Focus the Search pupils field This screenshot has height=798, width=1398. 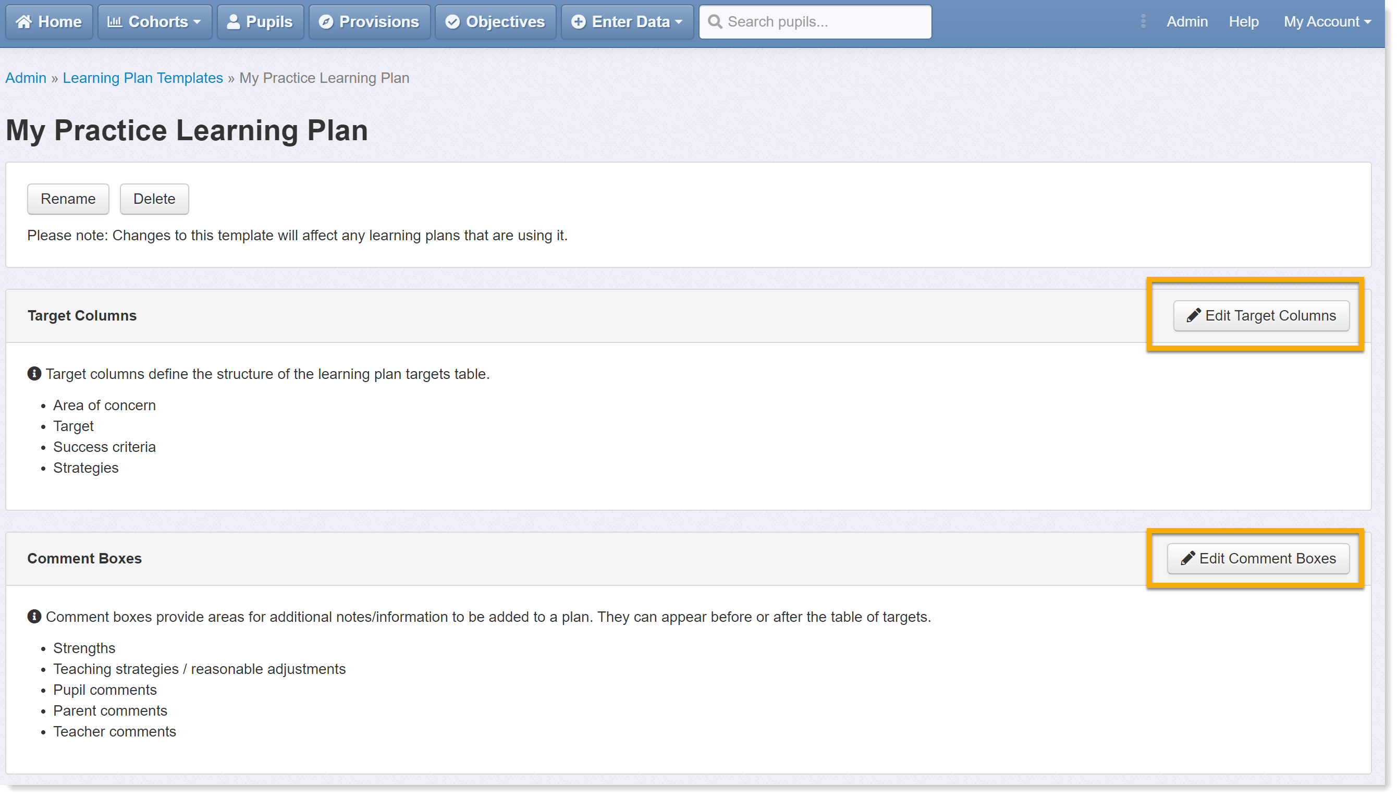(x=815, y=22)
